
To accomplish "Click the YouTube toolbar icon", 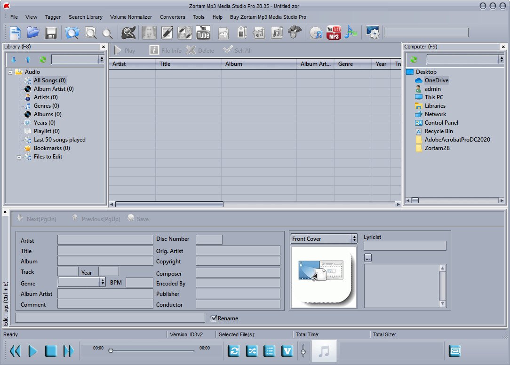I will pyautogui.click(x=203, y=32).
